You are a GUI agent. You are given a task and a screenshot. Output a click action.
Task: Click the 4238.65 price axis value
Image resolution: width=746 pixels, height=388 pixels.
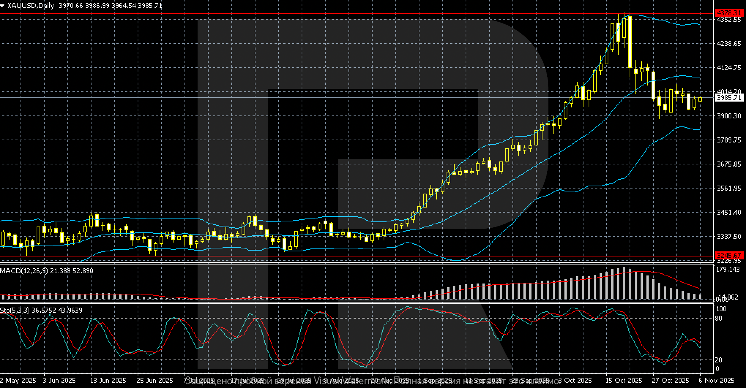click(728, 43)
